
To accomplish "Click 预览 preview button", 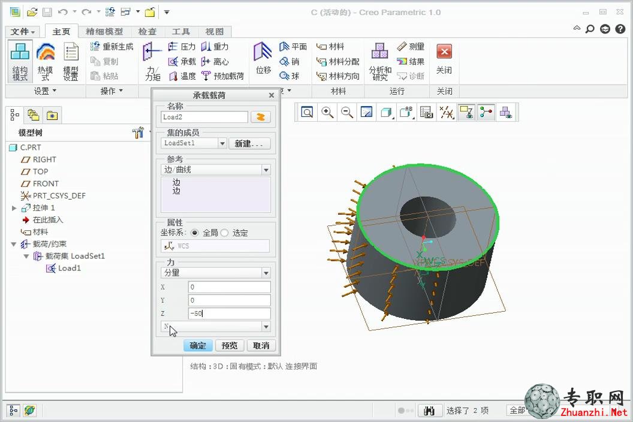I will pyautogui.click(x=230, y=345).
